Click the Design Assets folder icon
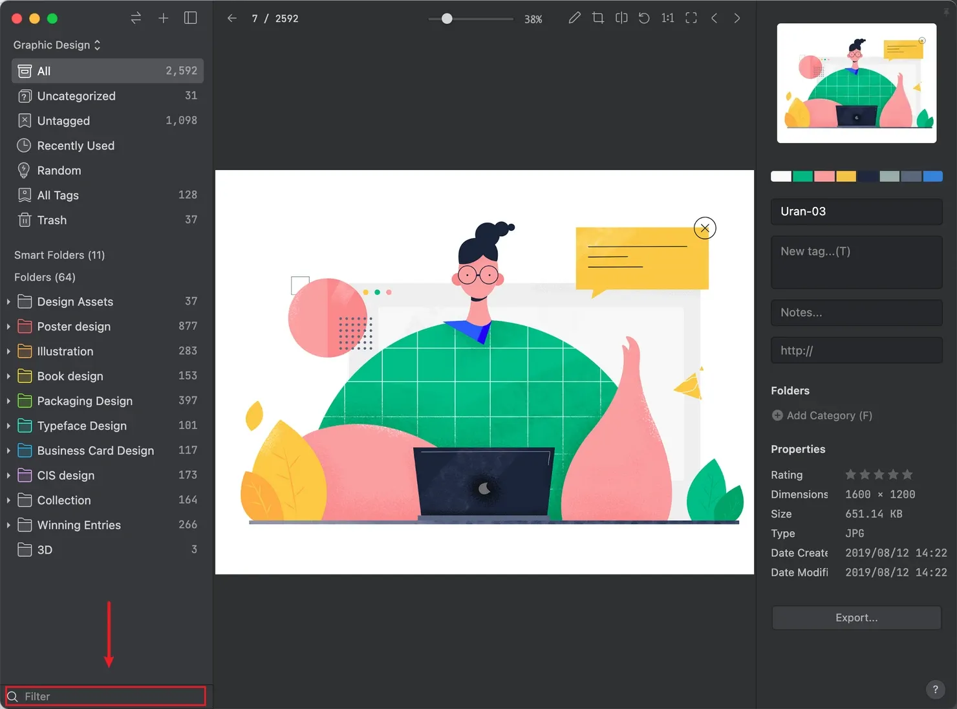 (x=25, y=301)
